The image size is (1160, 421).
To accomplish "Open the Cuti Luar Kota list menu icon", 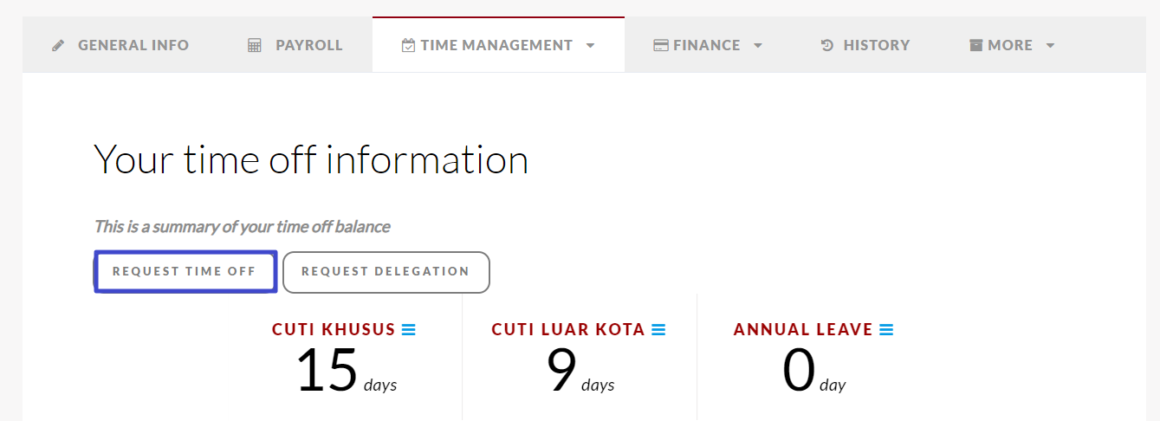I will [x=658, y=330].
